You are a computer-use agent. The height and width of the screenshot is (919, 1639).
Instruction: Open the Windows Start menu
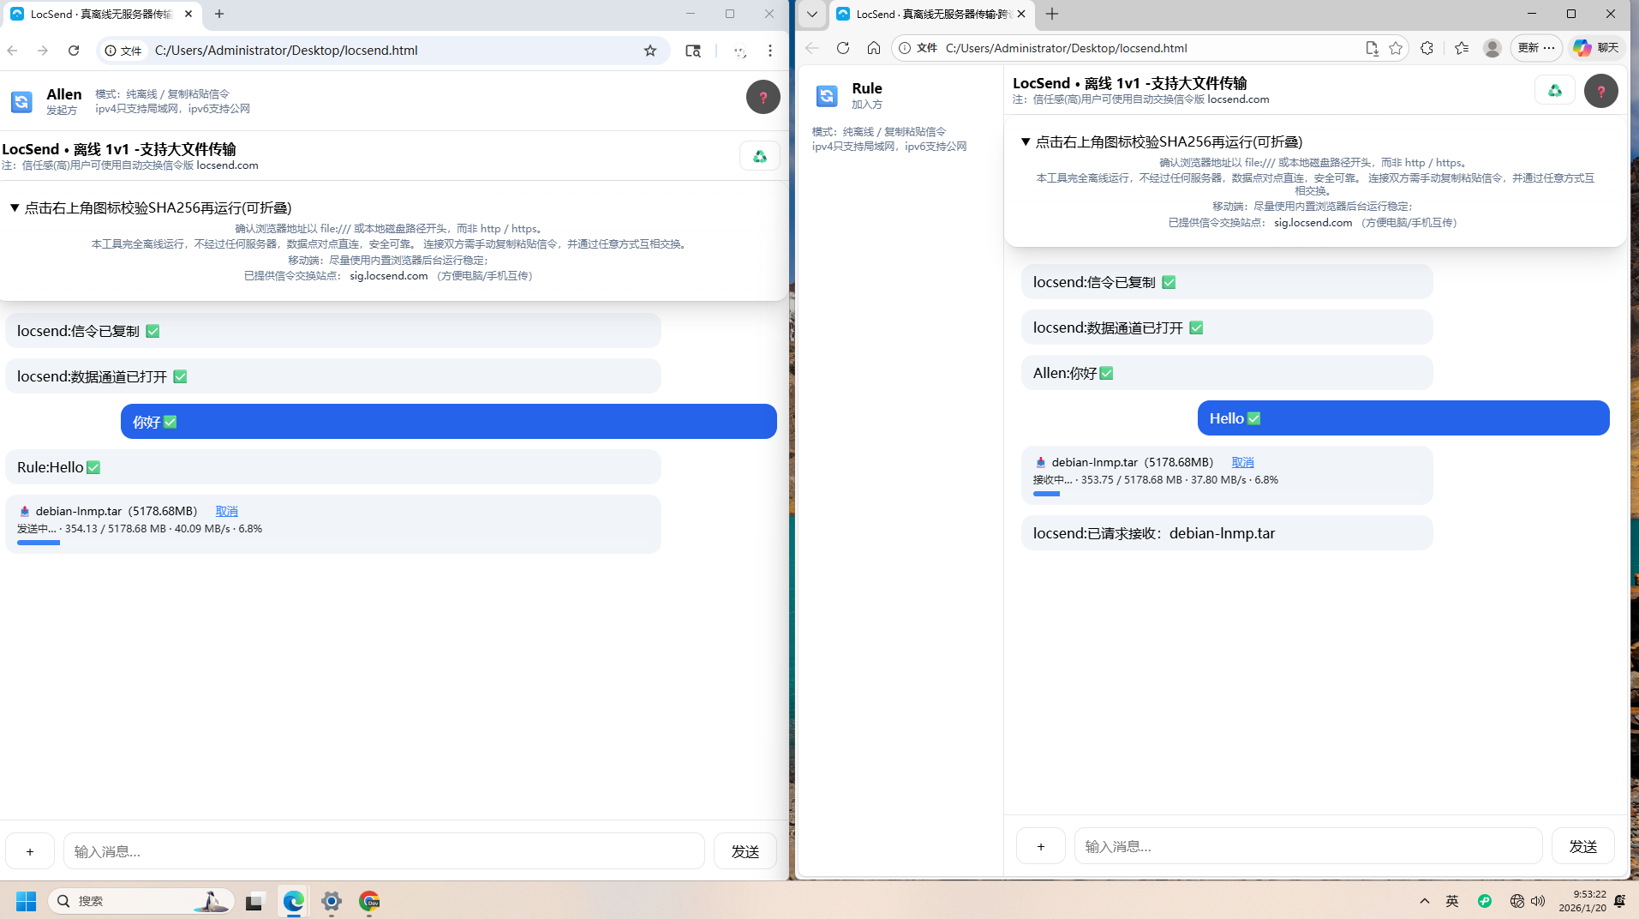pyautogui.click(x=27, y=901)
